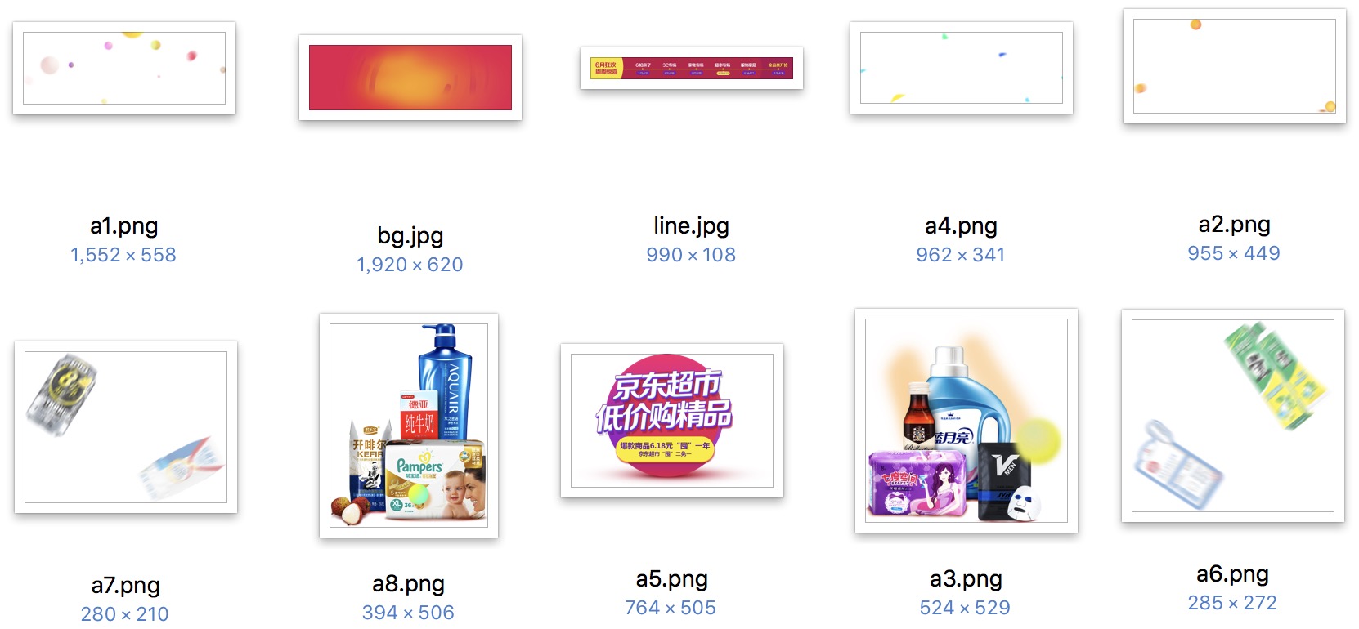
Task: Select the a5.png pink circle promo thumbnail
Action: pos(672,421)
